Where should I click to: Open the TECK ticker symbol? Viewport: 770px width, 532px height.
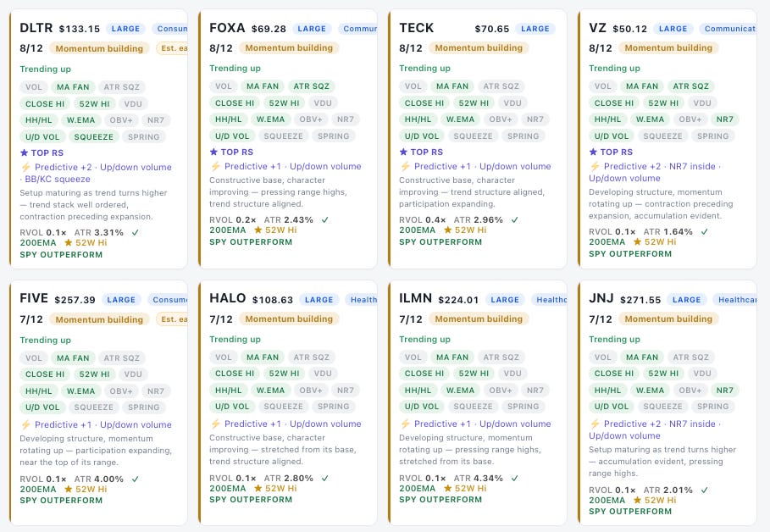417,28
